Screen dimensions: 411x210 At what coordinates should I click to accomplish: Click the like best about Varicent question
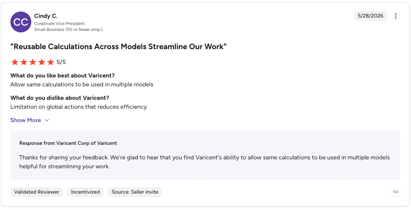63,76
